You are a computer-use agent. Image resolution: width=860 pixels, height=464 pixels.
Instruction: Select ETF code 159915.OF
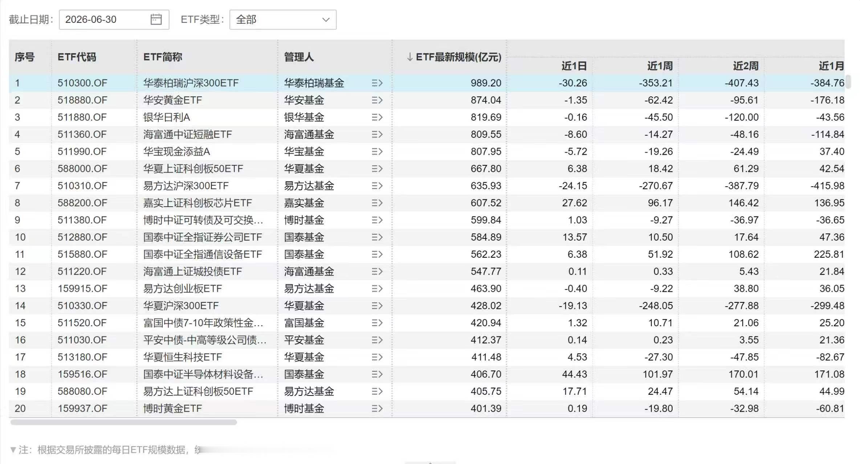click(82, 289)
